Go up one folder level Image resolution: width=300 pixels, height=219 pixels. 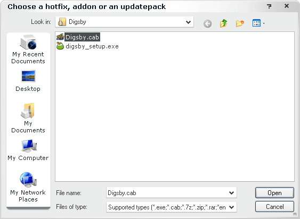(x=223, y=23)
